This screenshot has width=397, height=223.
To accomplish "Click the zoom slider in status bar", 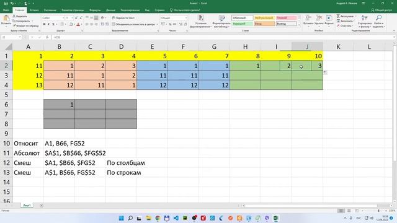I will (x=374, y=211).
